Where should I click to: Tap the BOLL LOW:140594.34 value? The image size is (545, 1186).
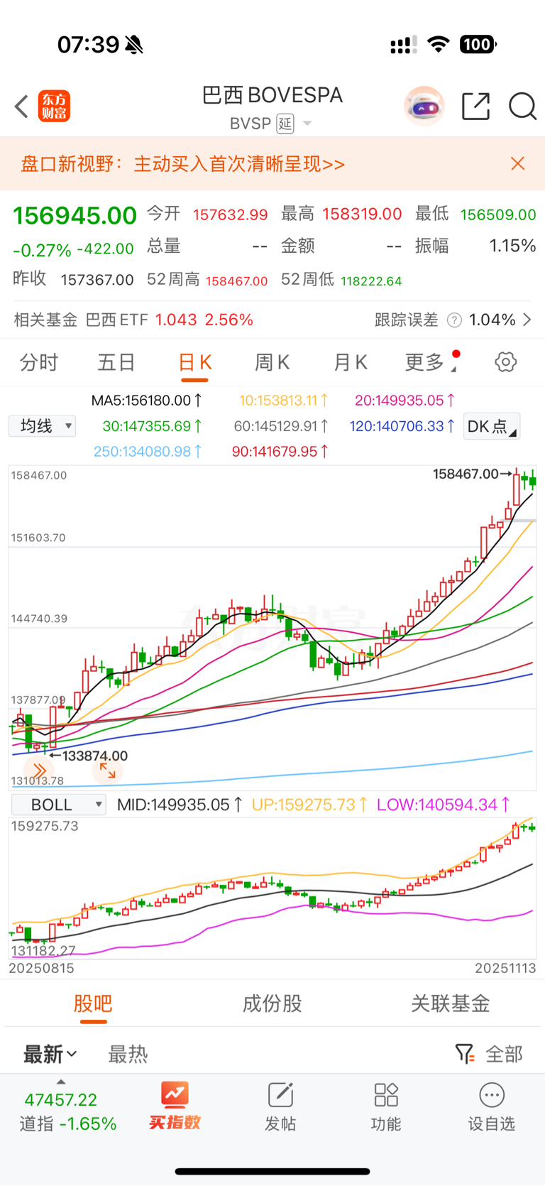[x=444, y=805]
